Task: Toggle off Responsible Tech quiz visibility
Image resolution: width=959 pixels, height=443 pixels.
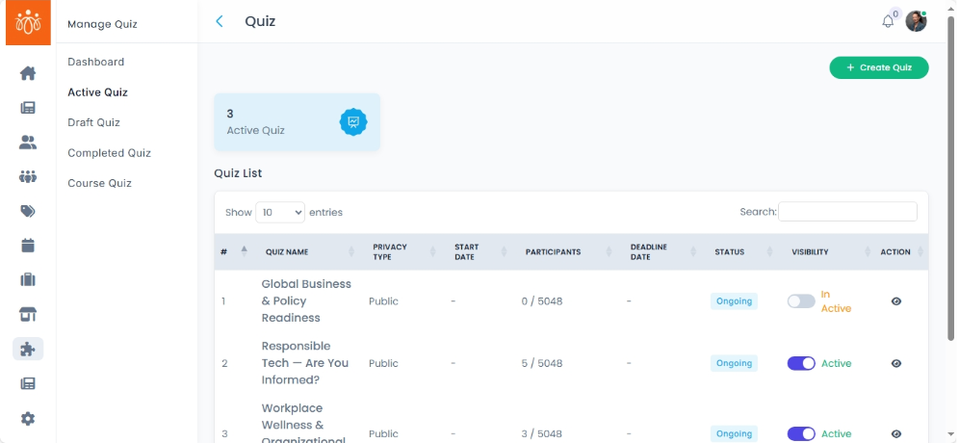Action: (x=801, y=363)
